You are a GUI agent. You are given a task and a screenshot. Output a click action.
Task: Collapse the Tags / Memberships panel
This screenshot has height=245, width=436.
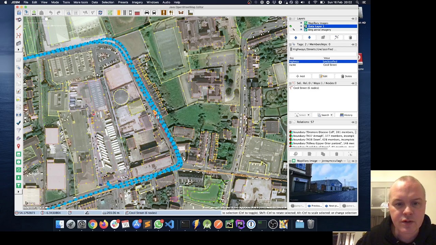pos(290,44)
